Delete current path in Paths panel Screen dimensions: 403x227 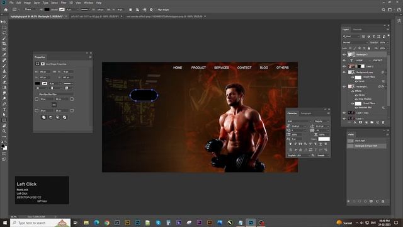[x=382, y=201]
